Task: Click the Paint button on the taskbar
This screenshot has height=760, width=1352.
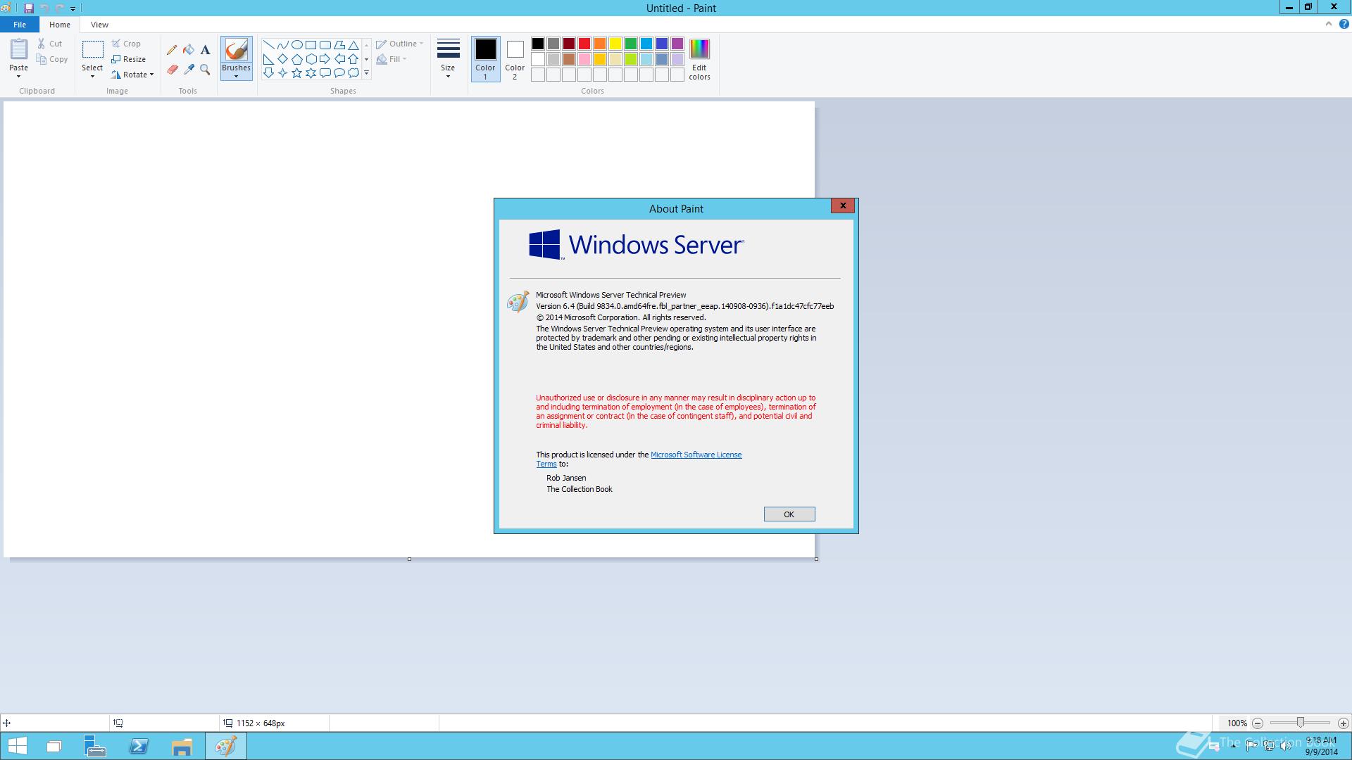Action: (226, 746)
